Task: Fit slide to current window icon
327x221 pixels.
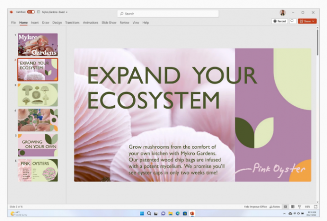Action: click(316, 207)
